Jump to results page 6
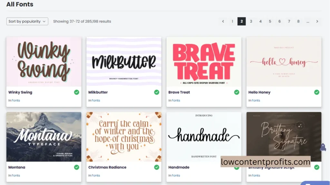330x185 pixels. (279, 22)
